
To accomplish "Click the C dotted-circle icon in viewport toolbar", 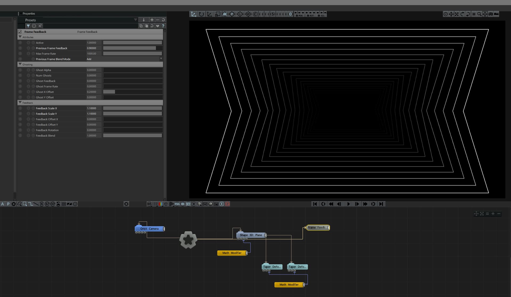I will point(255,14).
